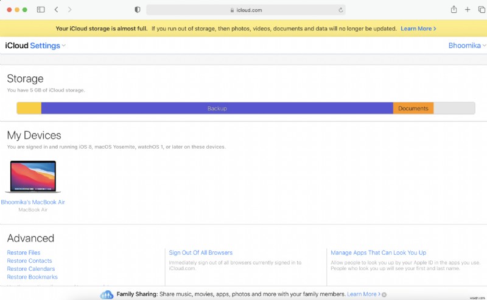Viewport: 487px width, 300px height.
Task: Select the purple Backup storage segment
Action: tap(217, 109)
